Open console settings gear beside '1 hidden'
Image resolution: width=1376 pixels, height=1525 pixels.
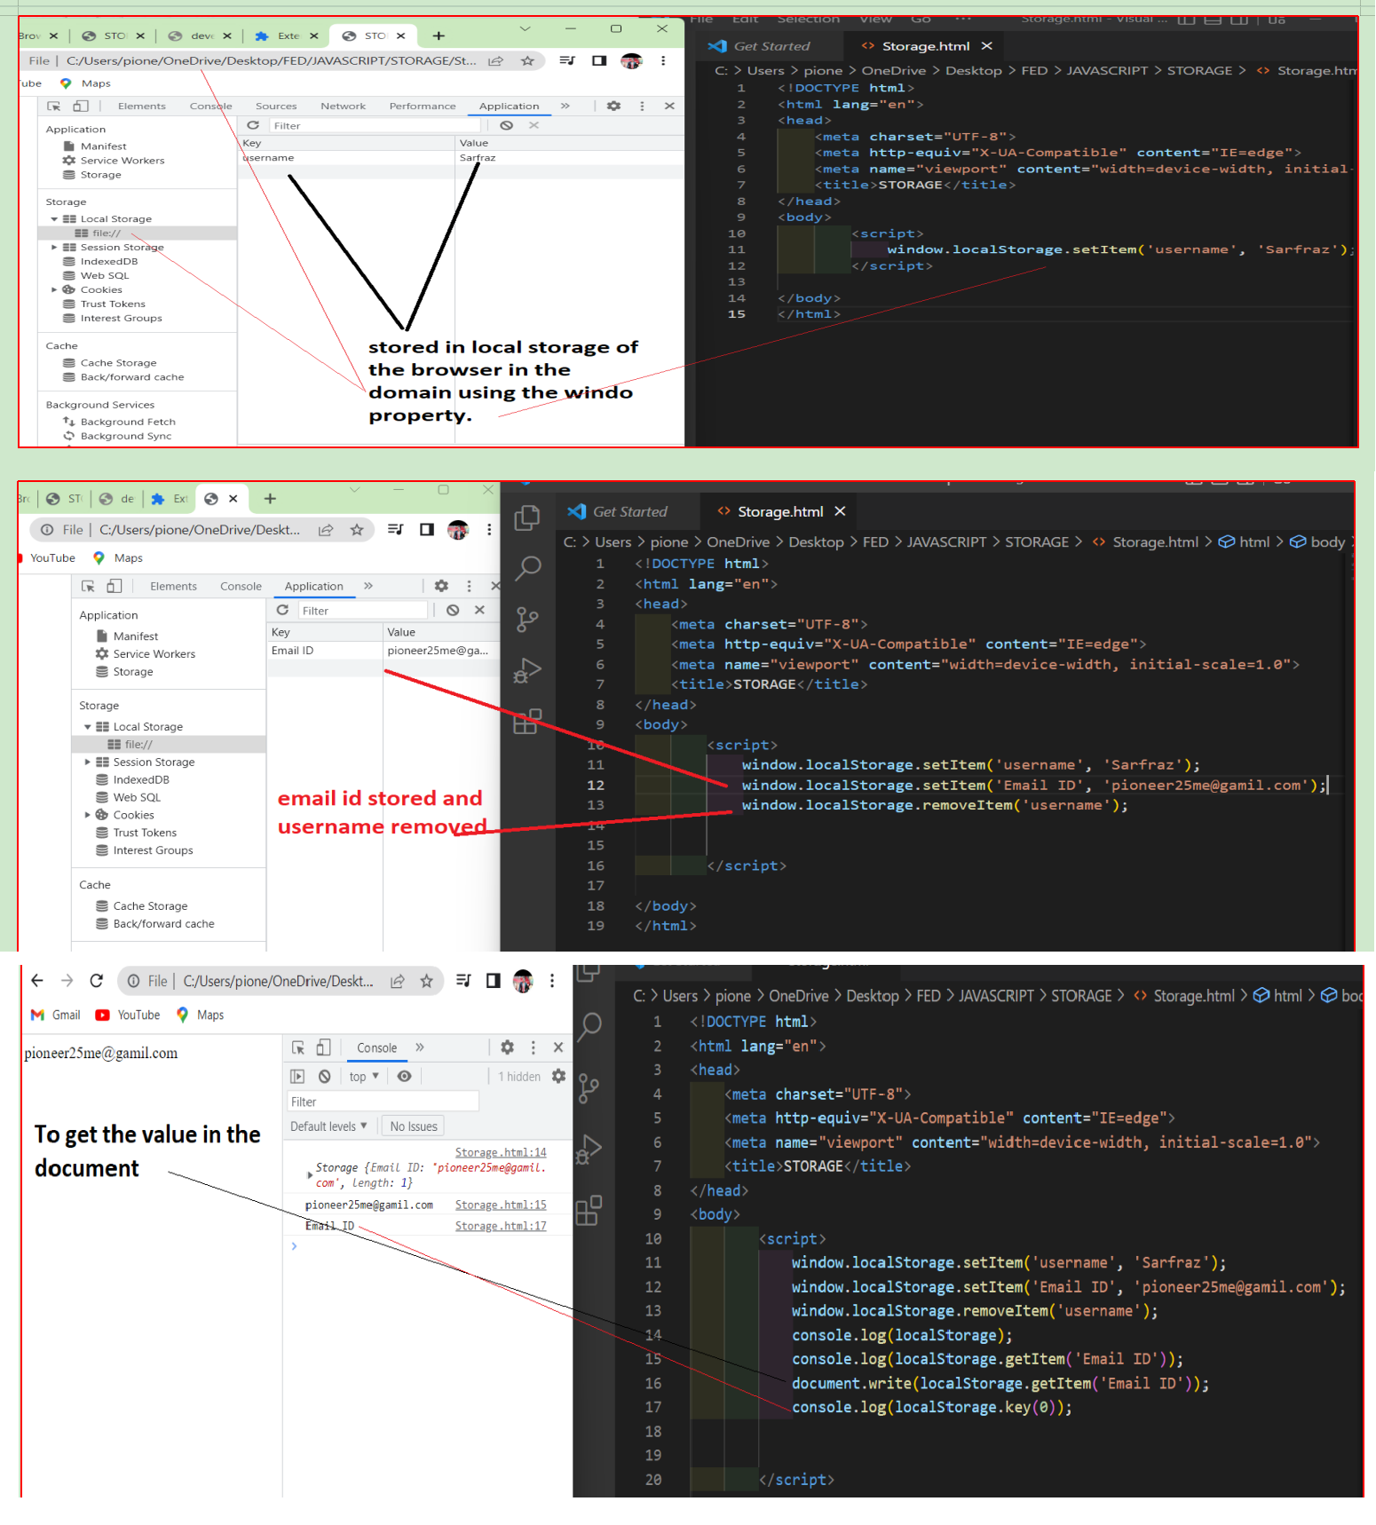pyautogui.click(x=558, y=1077)
